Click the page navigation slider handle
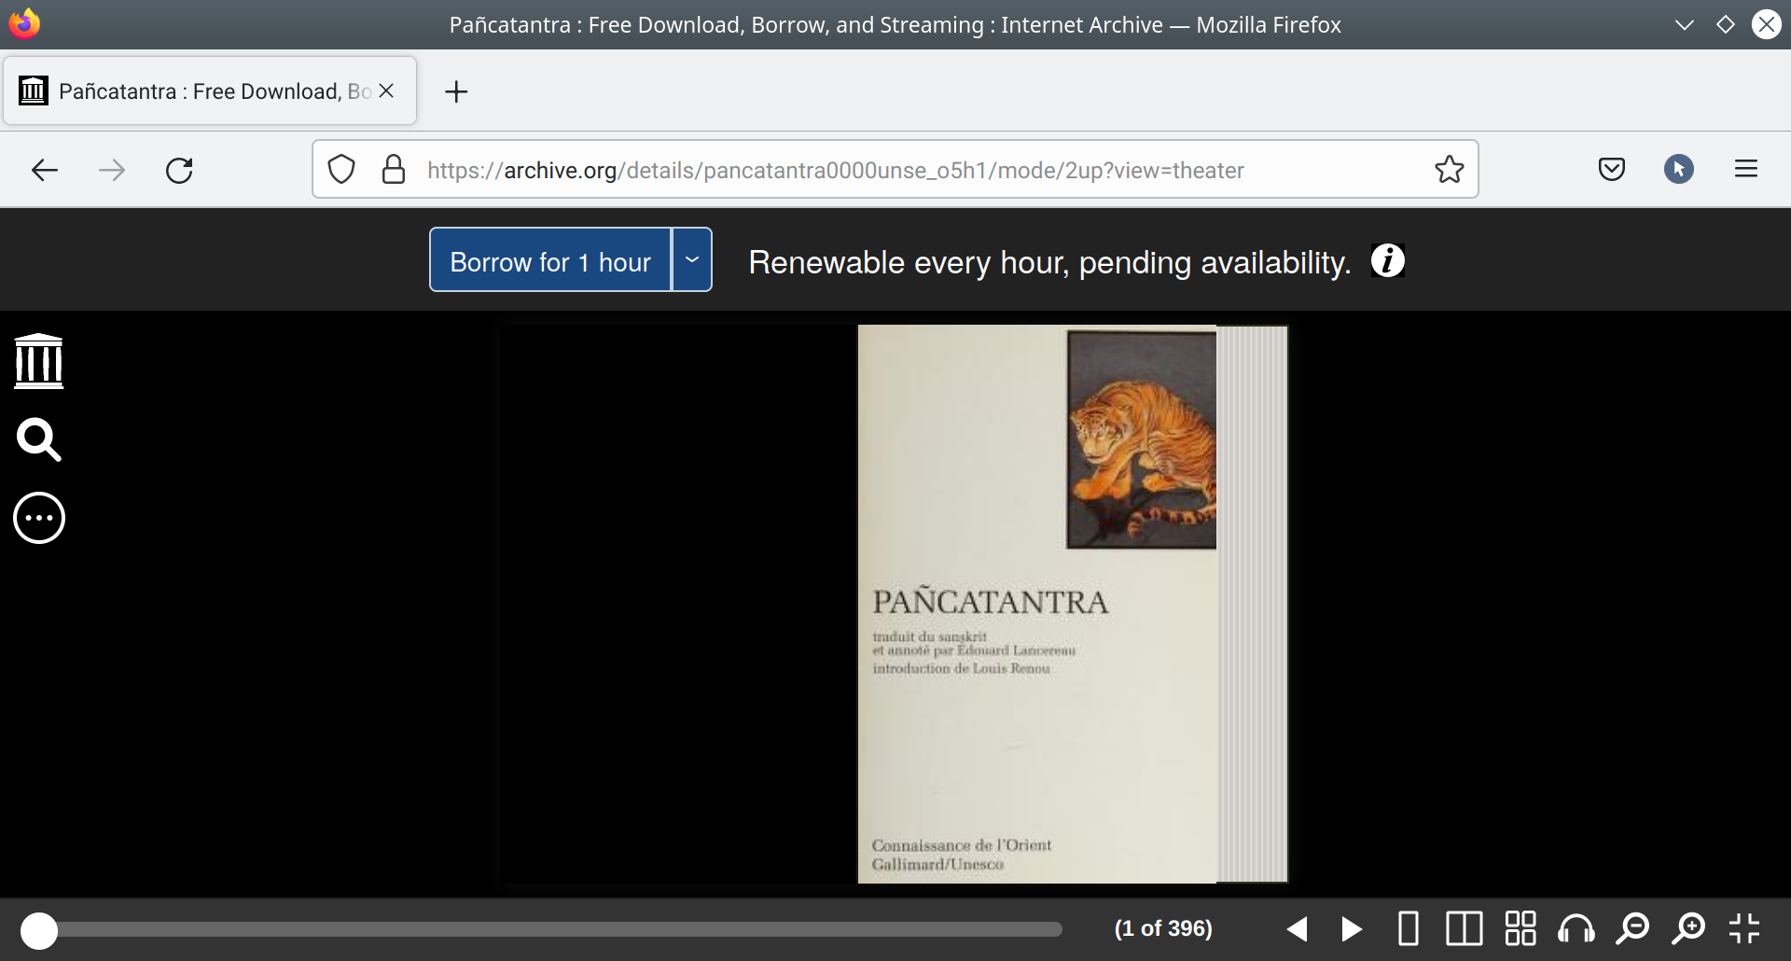Screen dimensions: 1791x961 point(39,930)
